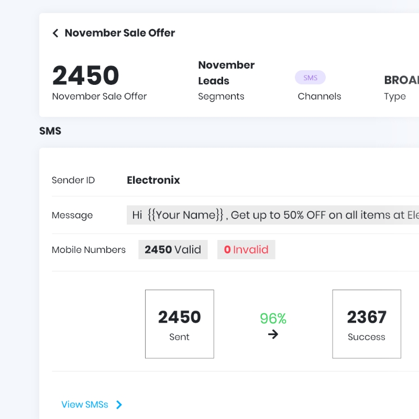Open the November Sale Offer campaign title
This screenshot has width=419, height=419.
pyautogui.click(x=119, y=33)
